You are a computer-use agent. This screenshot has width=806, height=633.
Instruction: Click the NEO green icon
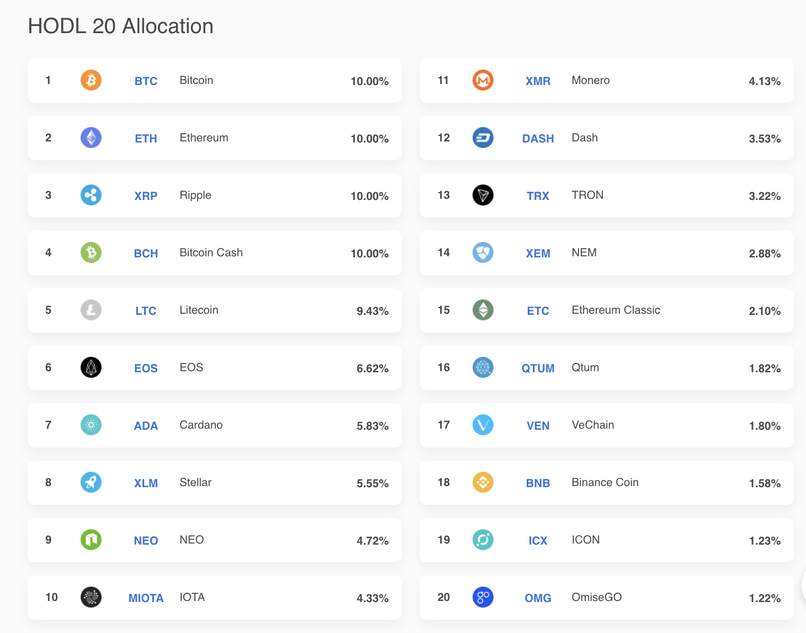click(x=91, y=540)
